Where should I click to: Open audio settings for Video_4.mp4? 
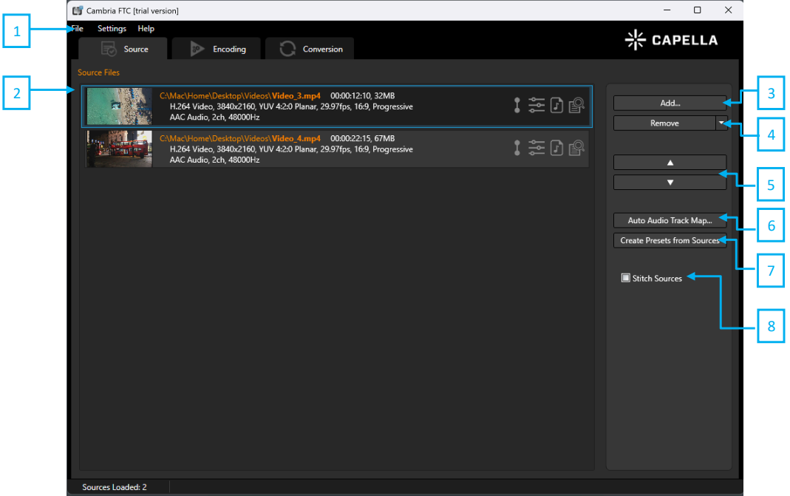coord(556,148)
